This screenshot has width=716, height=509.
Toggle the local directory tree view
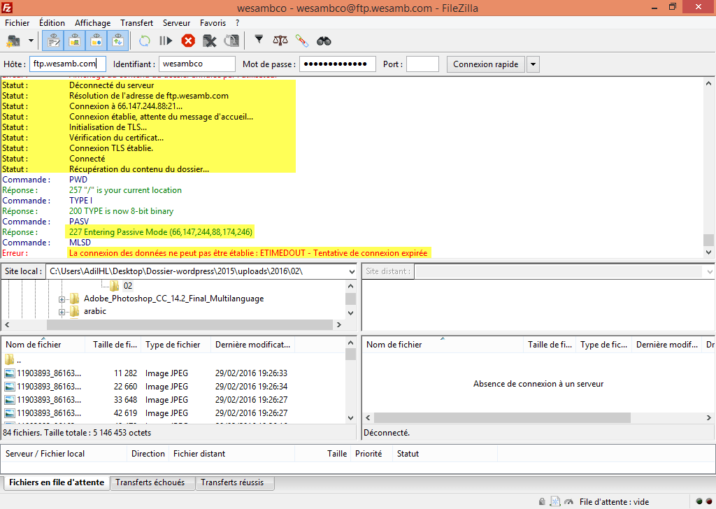(x=74, y=41)
